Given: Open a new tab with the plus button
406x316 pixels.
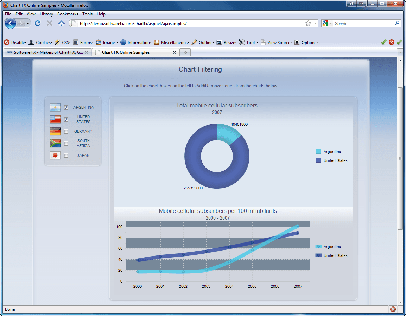Looking at the screenshot, I should [185, 52].
